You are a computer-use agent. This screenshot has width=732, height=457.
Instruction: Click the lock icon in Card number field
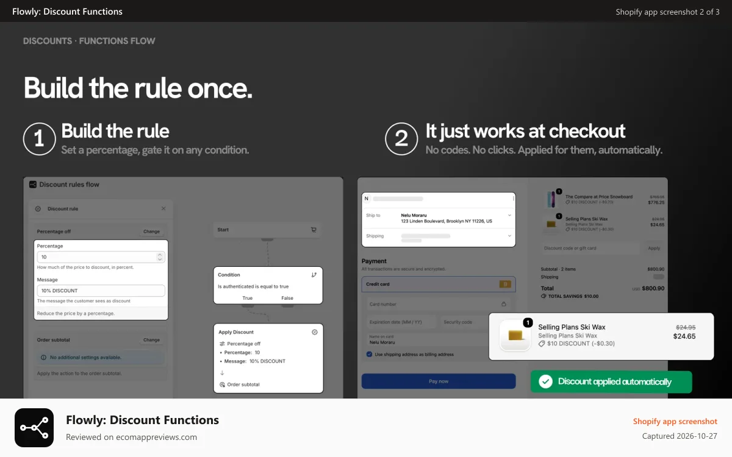pos(504,304)
